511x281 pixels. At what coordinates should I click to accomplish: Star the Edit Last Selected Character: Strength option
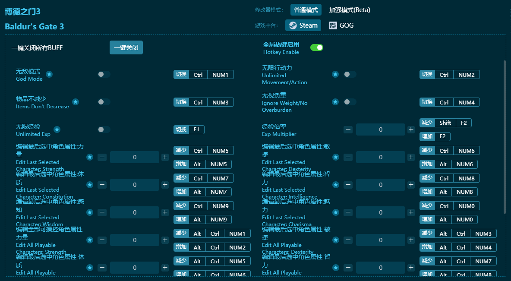[90, 157]
